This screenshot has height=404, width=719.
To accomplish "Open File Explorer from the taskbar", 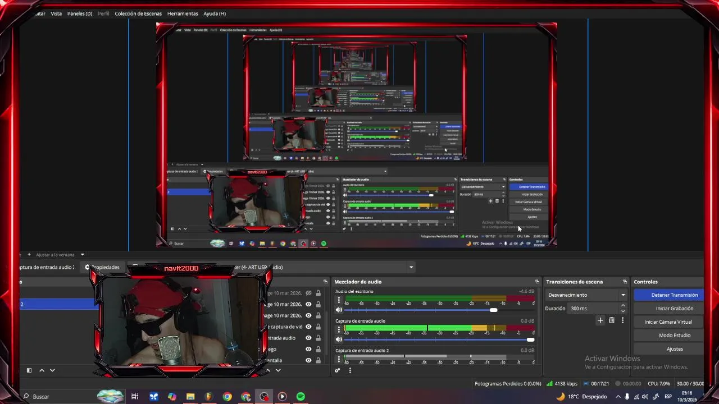I will (190, 397).
